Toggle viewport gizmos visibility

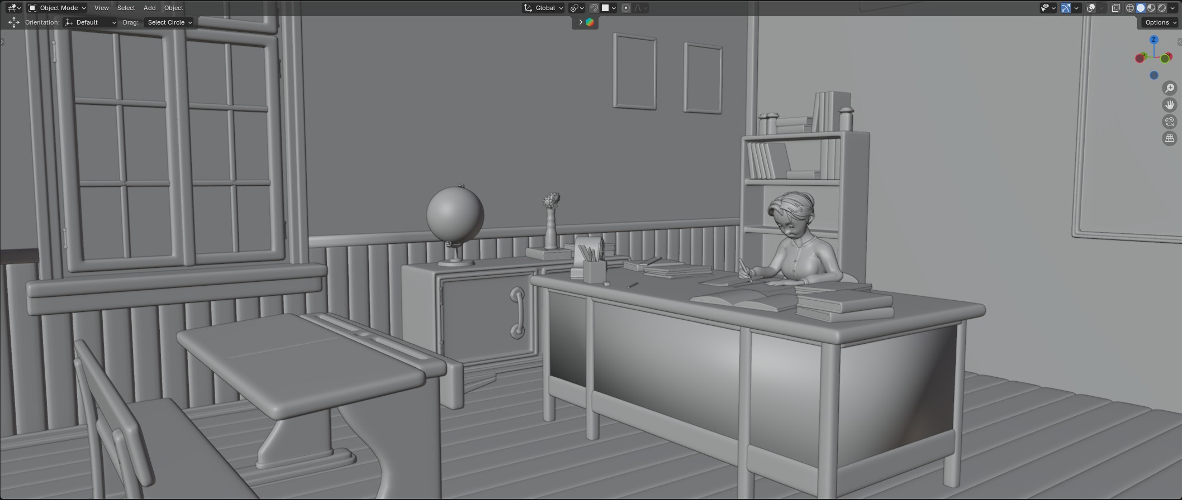click(x=1066, y=8)
